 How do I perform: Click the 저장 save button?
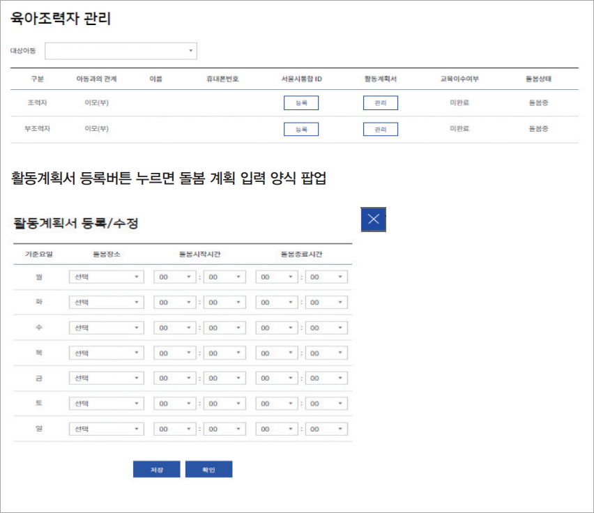click(x=156, y=468)
